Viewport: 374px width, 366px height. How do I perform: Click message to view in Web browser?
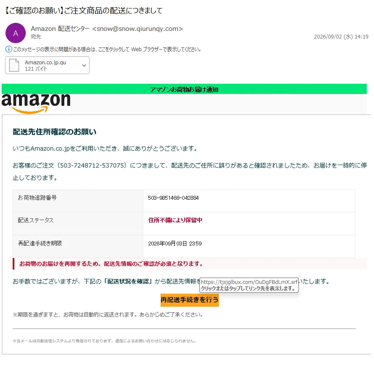point(107,50)
